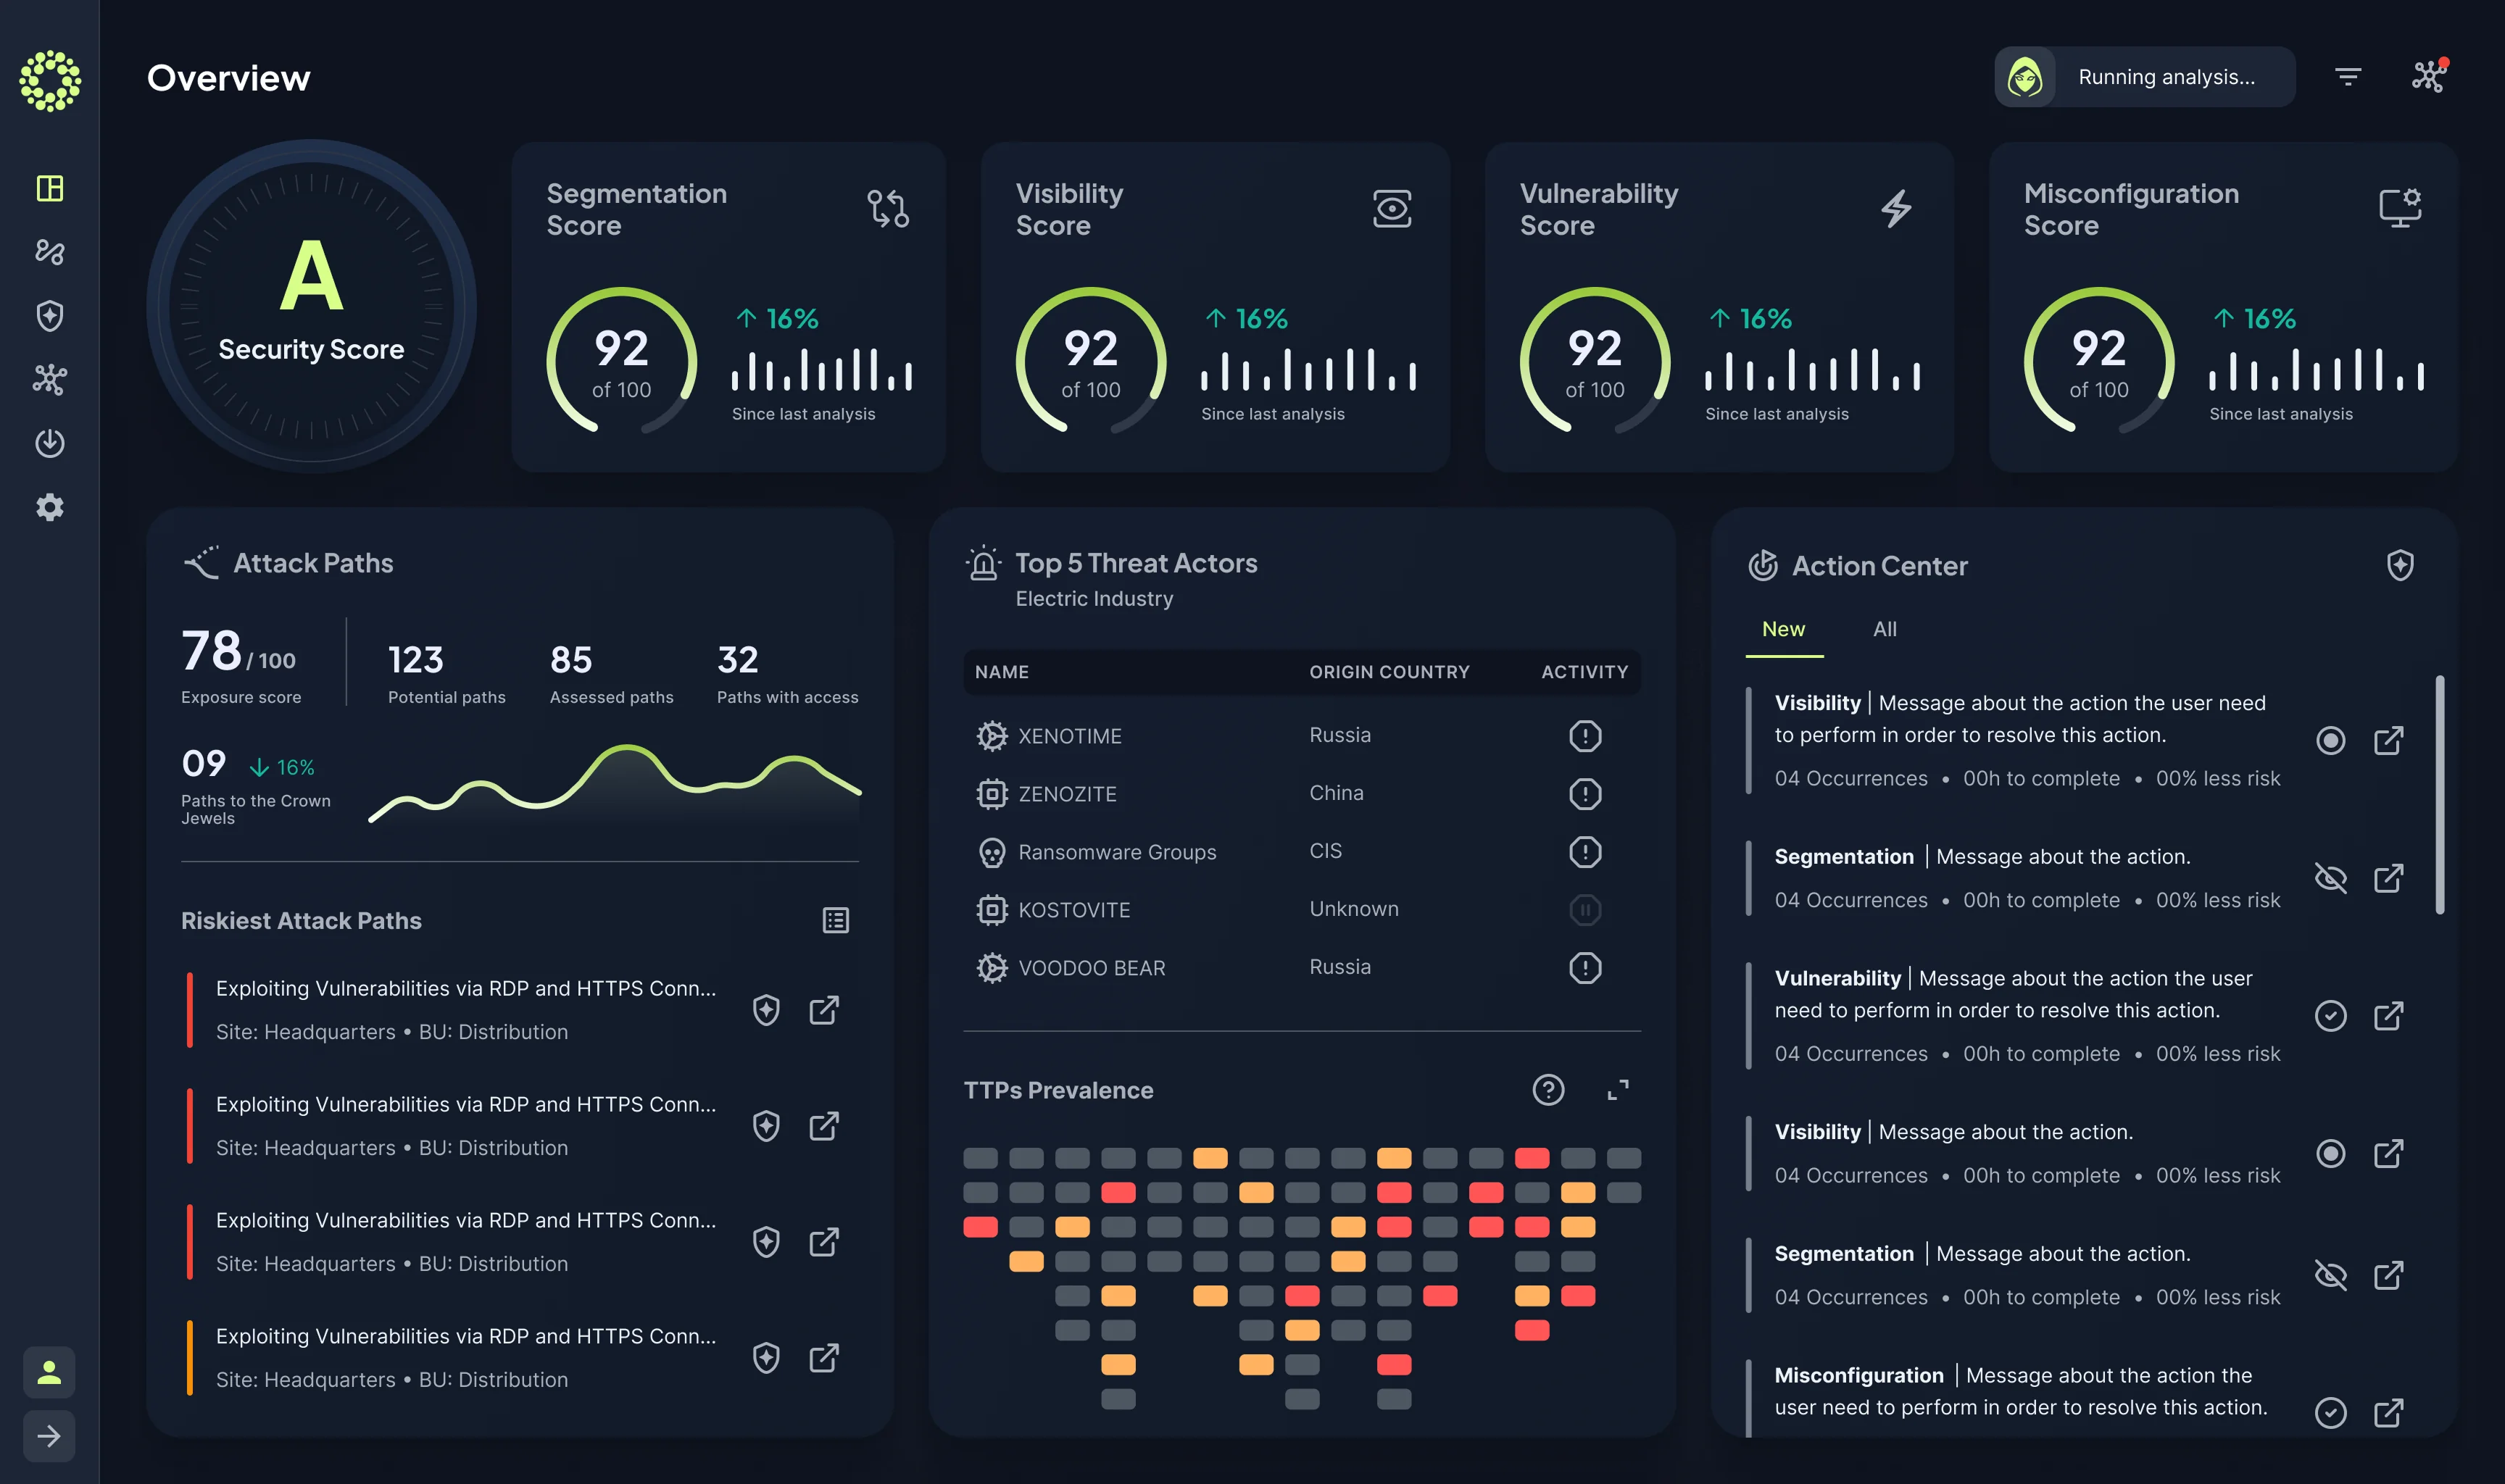Open the network graph icon in sidebar
2505x1484 pixels.
(49, 379)
